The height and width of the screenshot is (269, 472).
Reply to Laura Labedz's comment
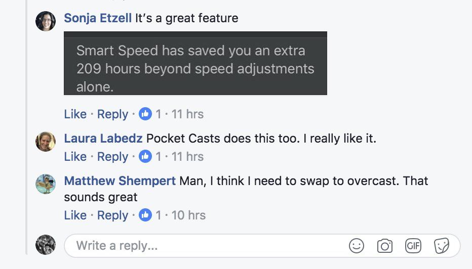[x=112, y=157]
